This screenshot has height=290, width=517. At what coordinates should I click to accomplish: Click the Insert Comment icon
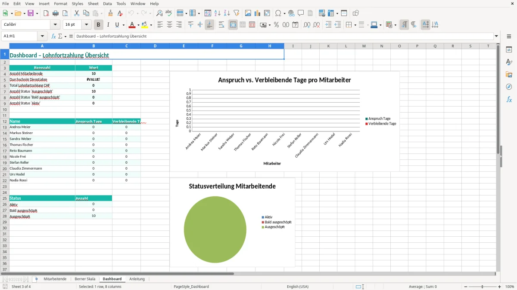[x=301, y=13]
